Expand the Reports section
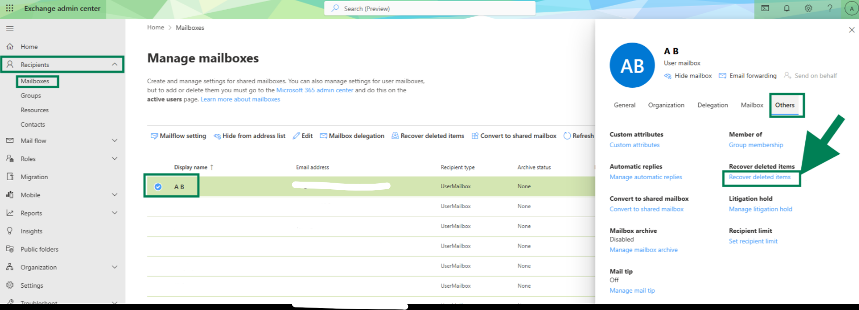This screenshot has height=310, width=859. click(115, 213)
